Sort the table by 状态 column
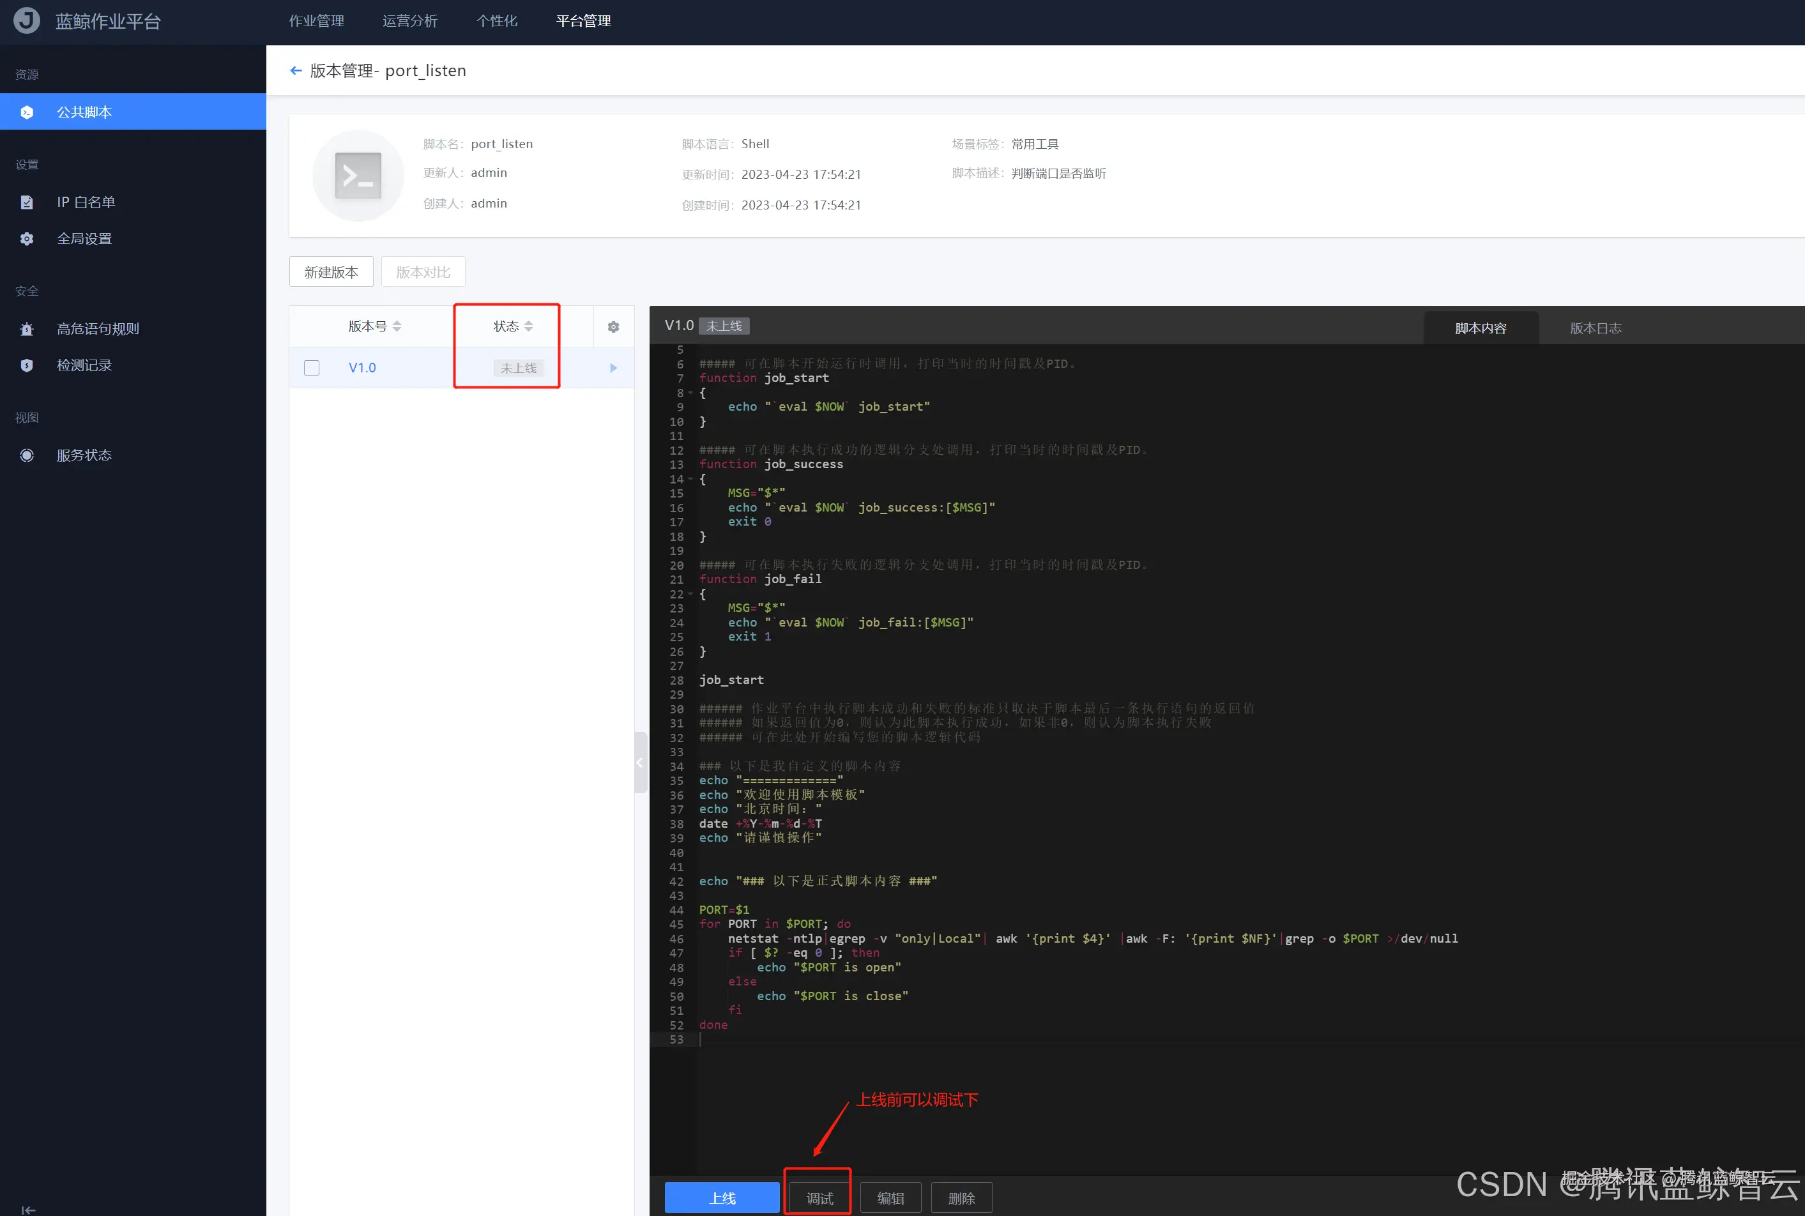Screen dimensions: 1805x1216 529,326
